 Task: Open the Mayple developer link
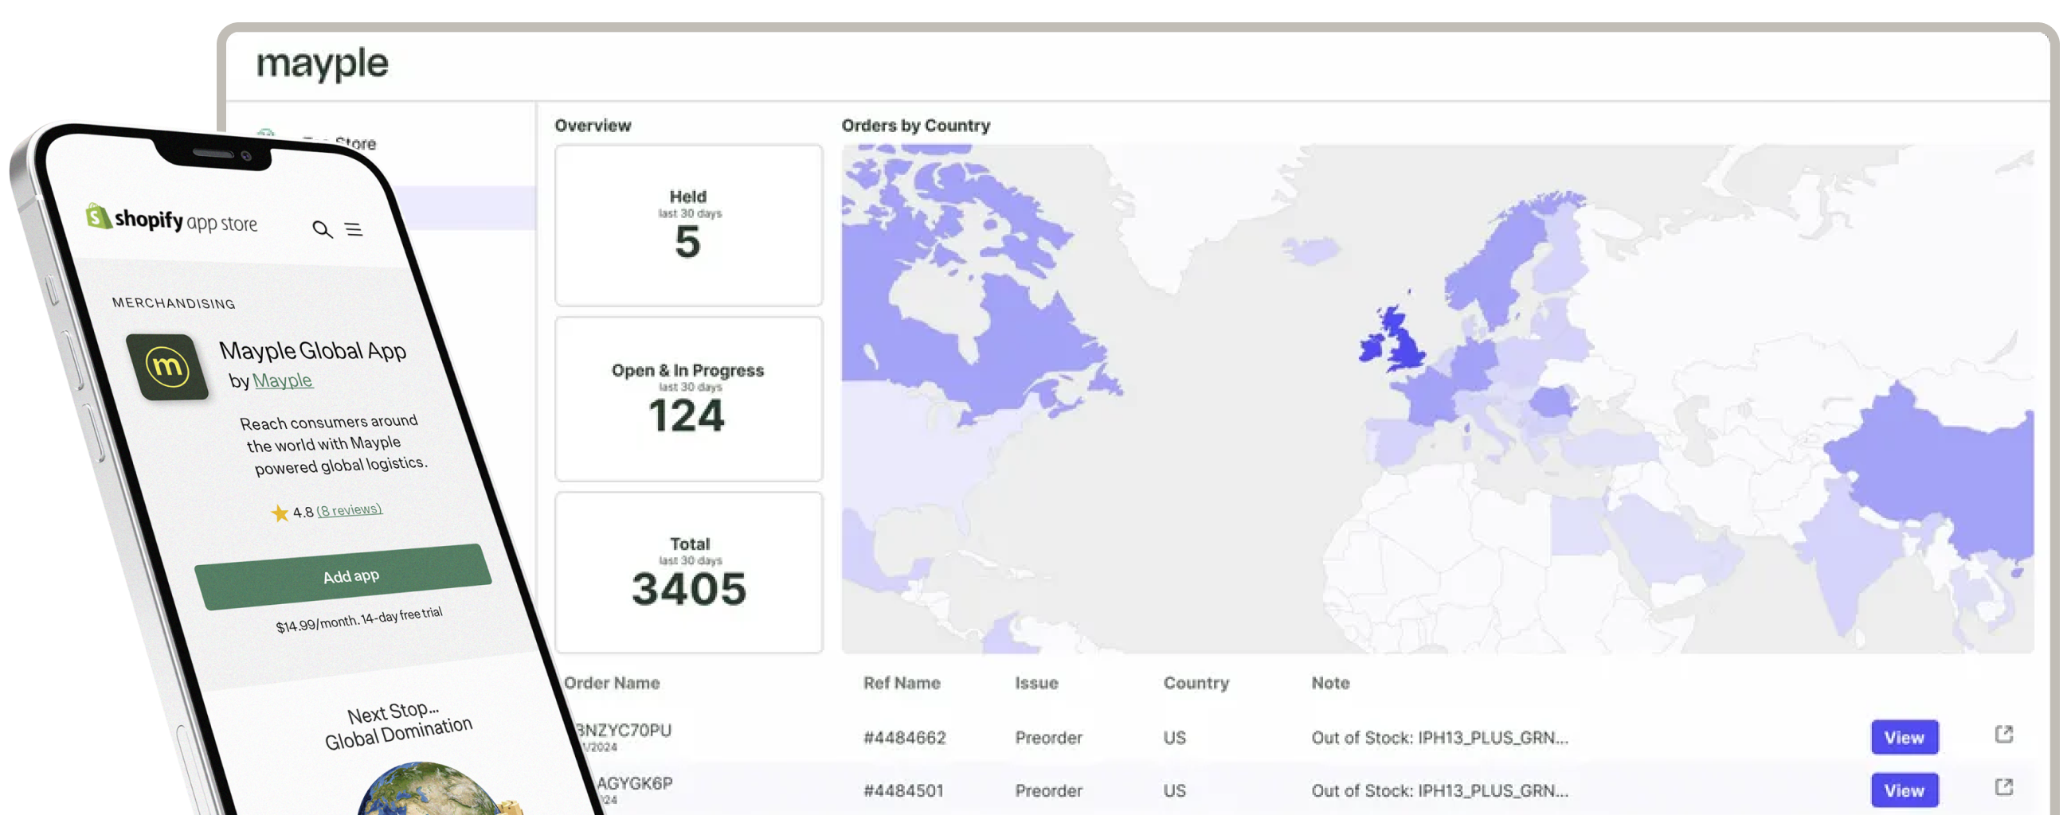(x=282, y=380)
